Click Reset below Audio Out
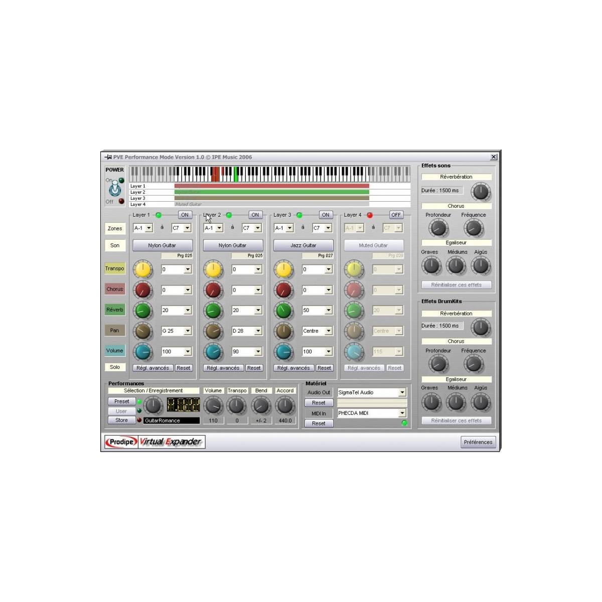The width and height of the screenshot is (602, 602). pyautogui.click(x=319, y=403)
